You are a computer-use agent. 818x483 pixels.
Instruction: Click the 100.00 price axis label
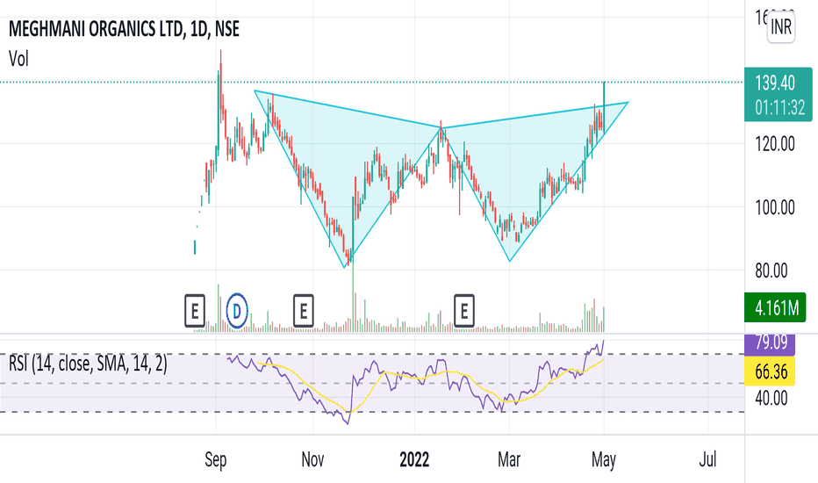(775, 207)
